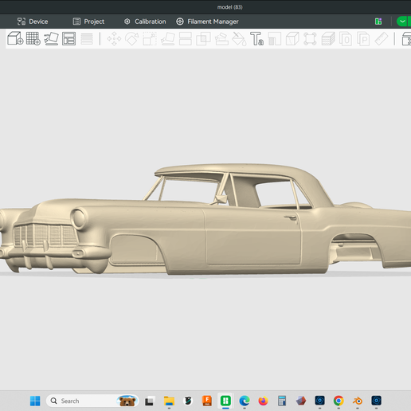Click the polyhedron gem taskbar icon
The height and width of the screenshot is (411, 411).
[x=301, y=401]
